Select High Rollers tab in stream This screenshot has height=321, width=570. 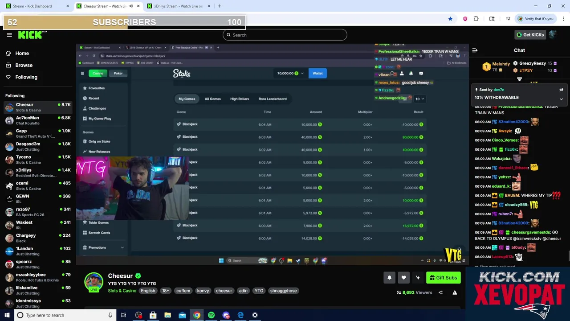(x=240, y=99)
